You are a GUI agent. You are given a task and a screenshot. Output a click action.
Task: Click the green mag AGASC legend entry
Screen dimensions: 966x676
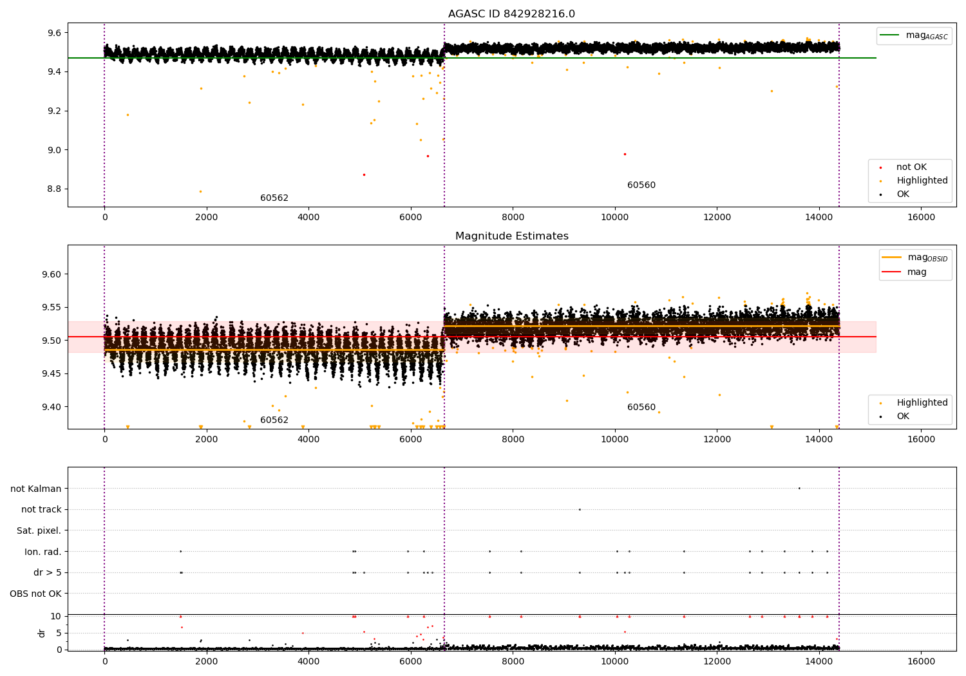click(914, 35)
